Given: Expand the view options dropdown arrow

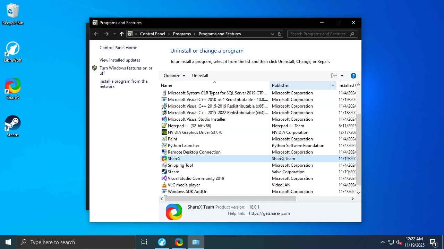Looking at the screenshot, I should (342, 76).
